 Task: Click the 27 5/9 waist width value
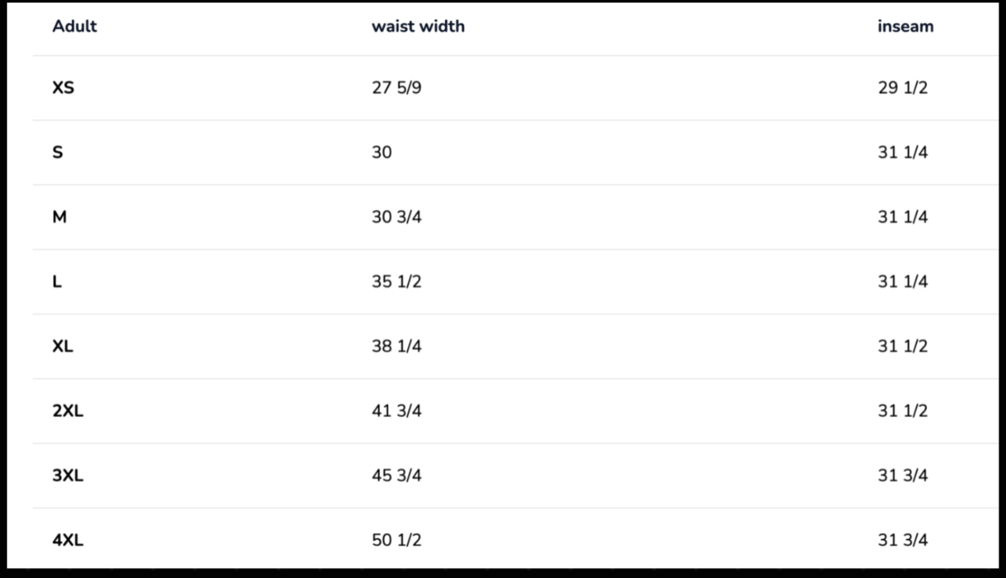pos(396,87)
